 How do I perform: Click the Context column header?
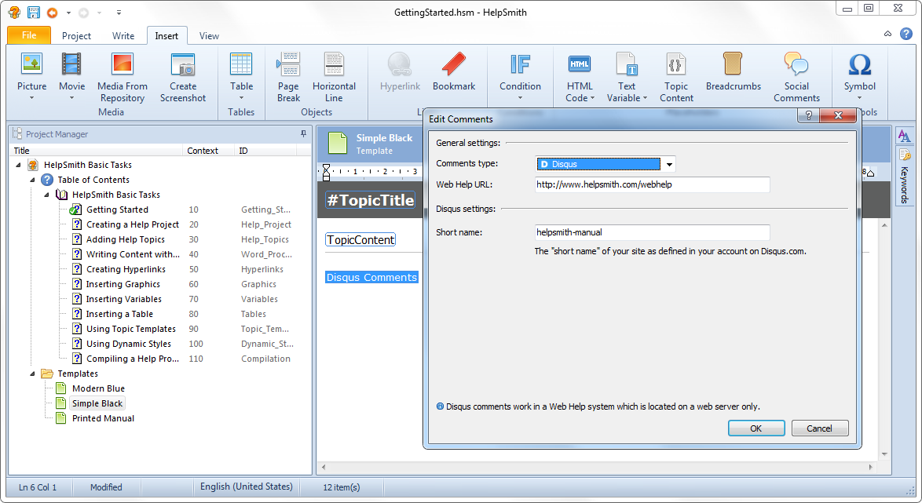pyautogui.click(x=209, y=151)
